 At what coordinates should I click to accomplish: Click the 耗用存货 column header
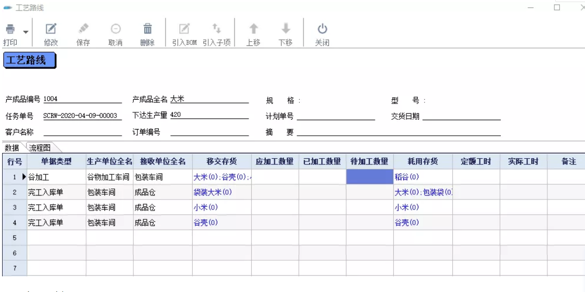[423, 161]
